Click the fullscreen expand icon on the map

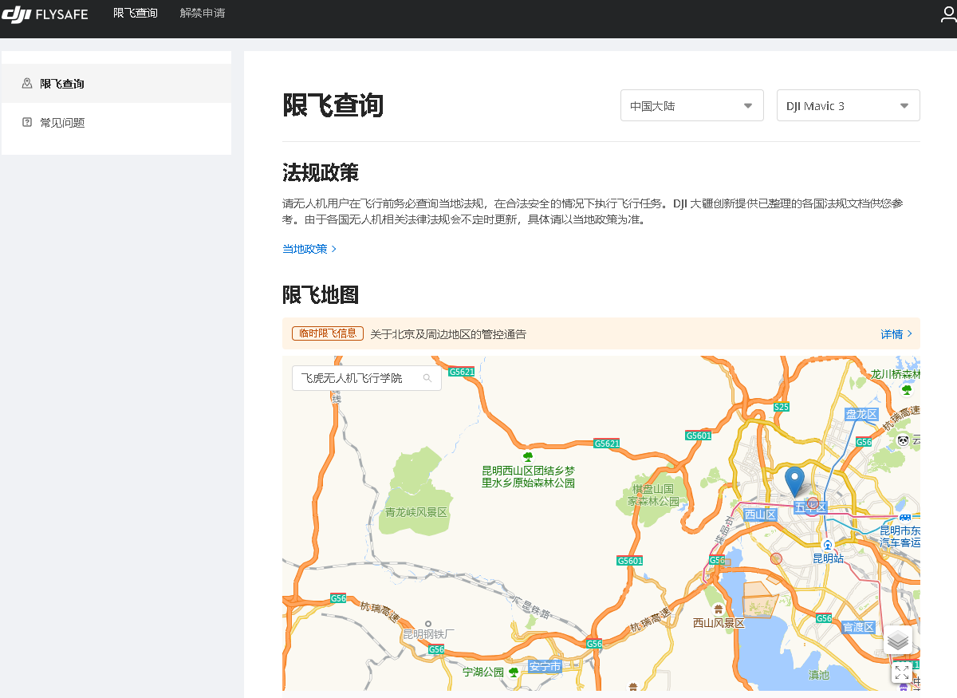(x=902, y=672)
